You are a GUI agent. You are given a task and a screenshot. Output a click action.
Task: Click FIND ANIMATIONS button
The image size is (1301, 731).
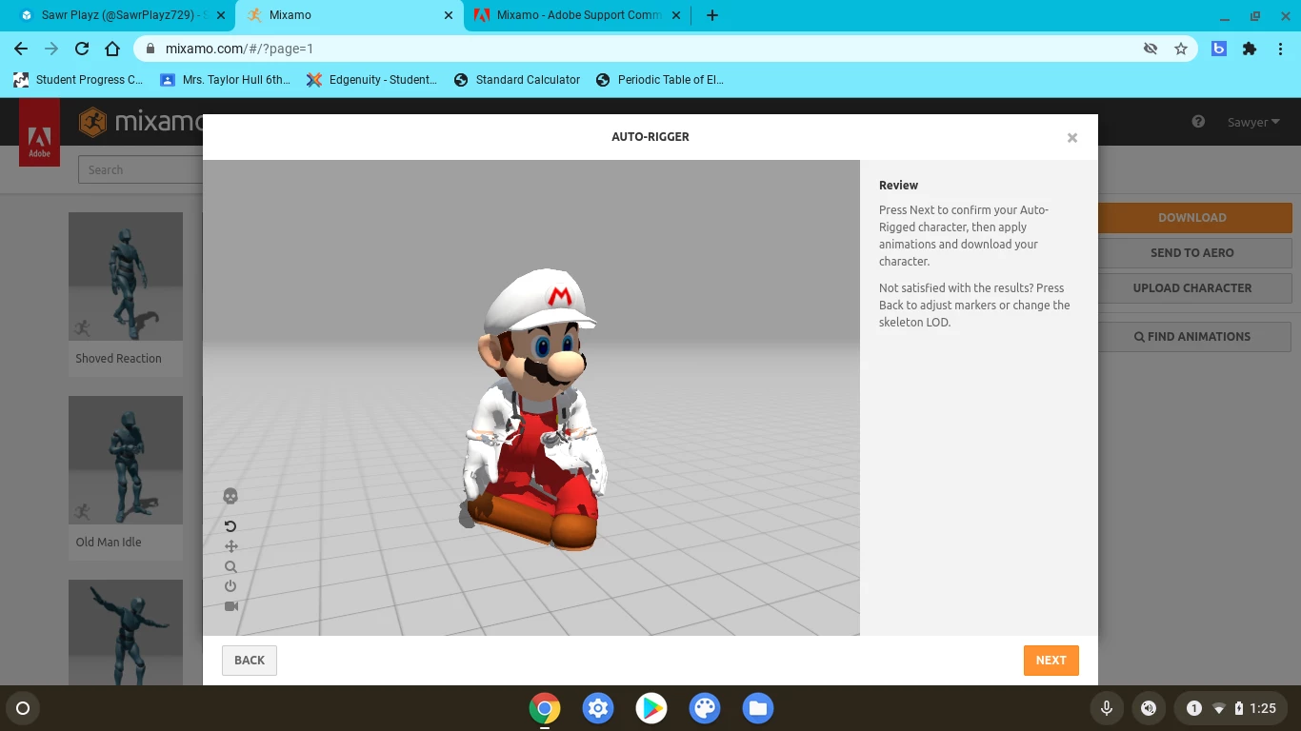[1194, 336]
